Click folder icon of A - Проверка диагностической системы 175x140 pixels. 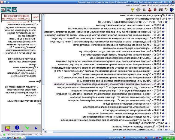[170, 16]
